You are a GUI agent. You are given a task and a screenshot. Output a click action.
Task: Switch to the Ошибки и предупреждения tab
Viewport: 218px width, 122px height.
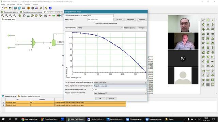[29, 96]
